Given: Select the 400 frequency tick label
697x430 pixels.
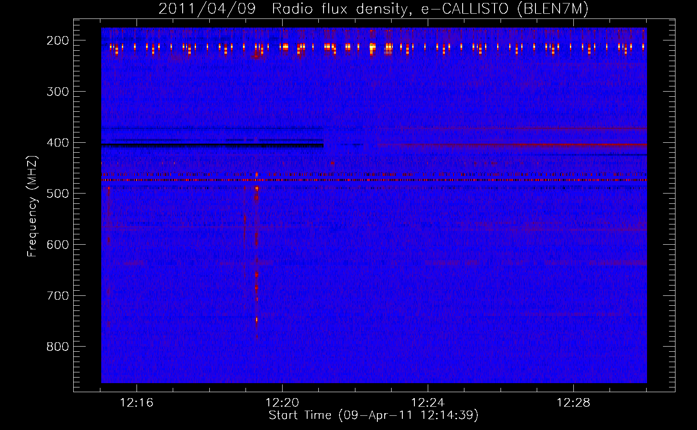Looking at the screenshot, I should (58, 143).
